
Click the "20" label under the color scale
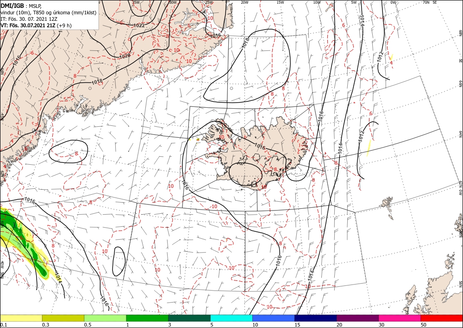coord(339,325)
